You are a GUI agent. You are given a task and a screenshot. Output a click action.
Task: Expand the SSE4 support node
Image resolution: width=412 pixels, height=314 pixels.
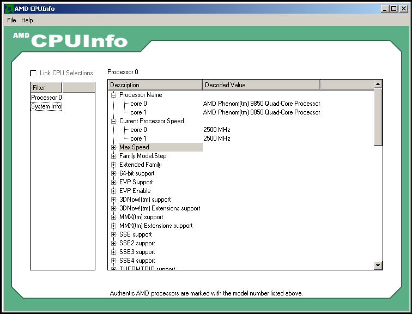[x=113, y=261]
